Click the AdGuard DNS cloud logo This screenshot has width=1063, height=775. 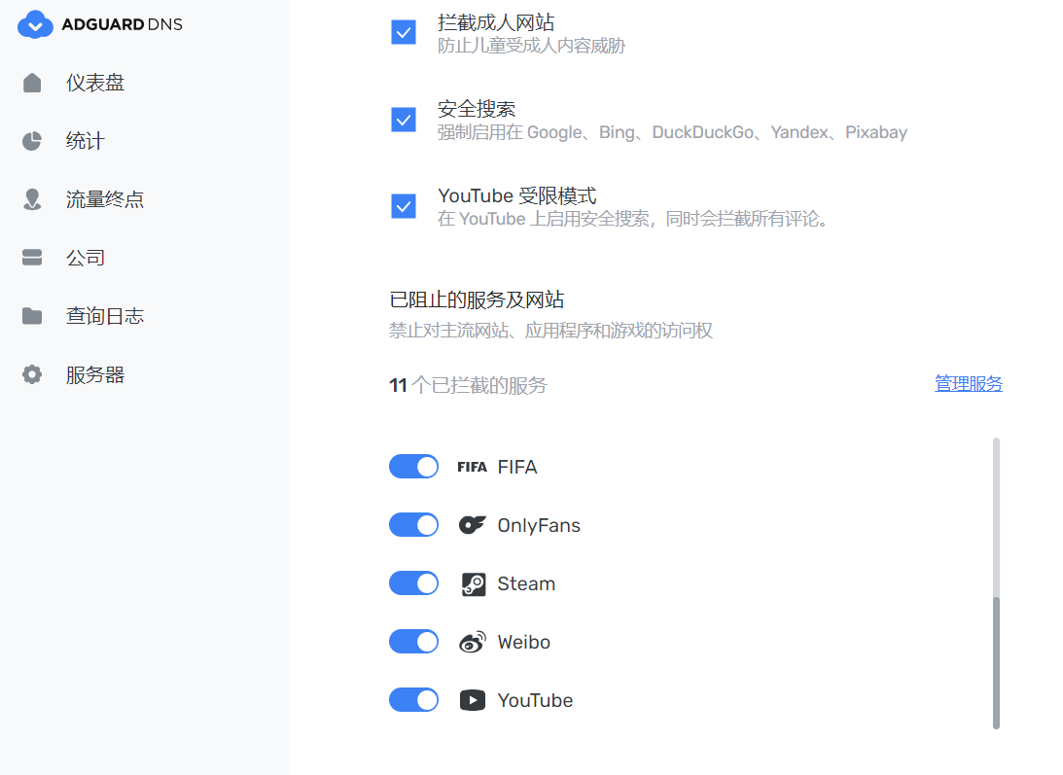point(35,25)
